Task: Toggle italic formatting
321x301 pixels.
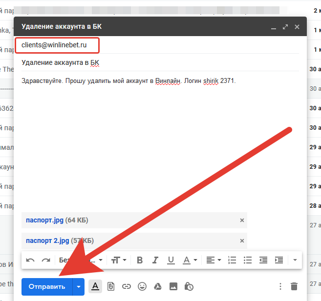Action: coord(155,260)
